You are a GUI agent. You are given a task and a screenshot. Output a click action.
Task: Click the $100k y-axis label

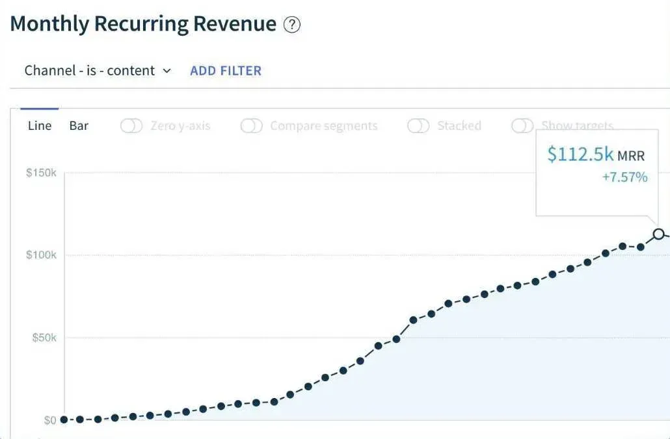[41, 255]
